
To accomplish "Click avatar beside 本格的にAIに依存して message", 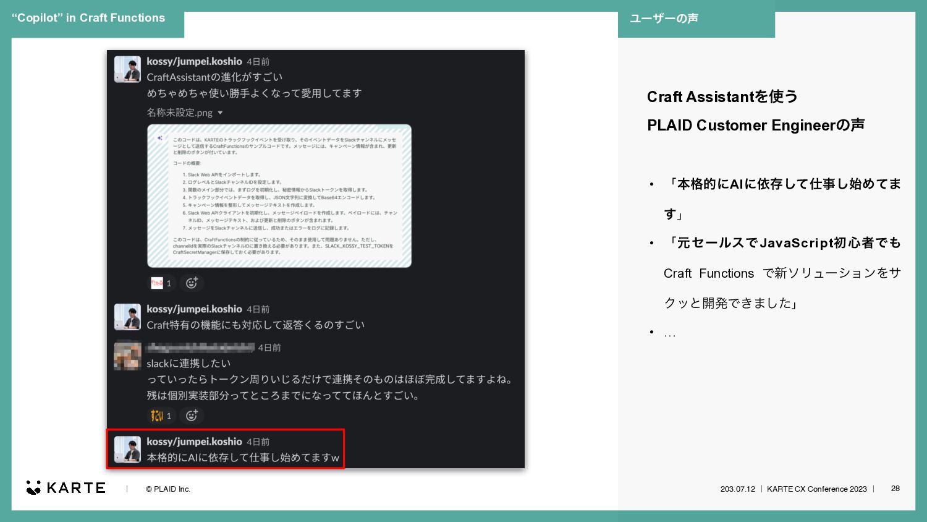I will tap(127, 450).
